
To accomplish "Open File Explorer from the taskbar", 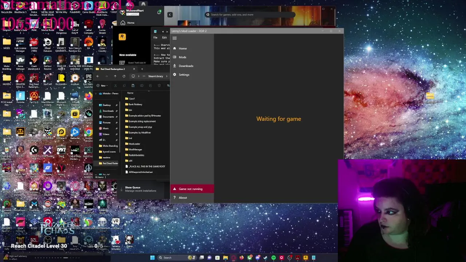I will (225, 258).
